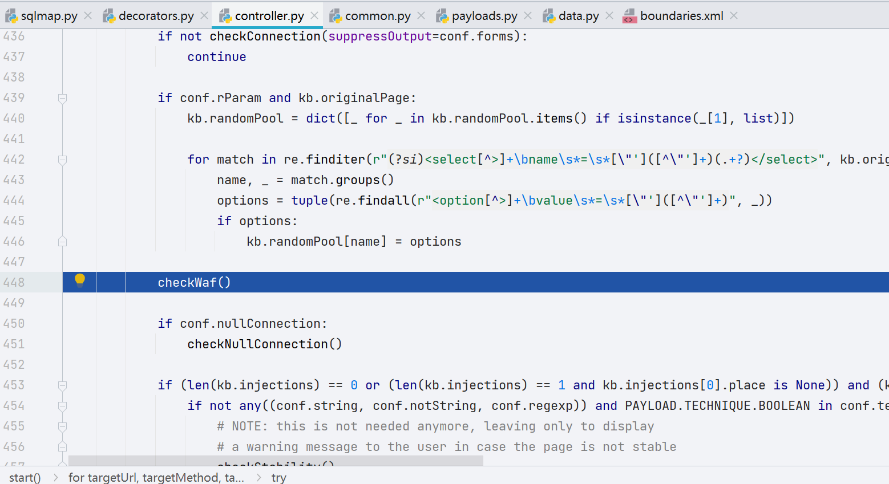Close the decorators.py tab

204,16
